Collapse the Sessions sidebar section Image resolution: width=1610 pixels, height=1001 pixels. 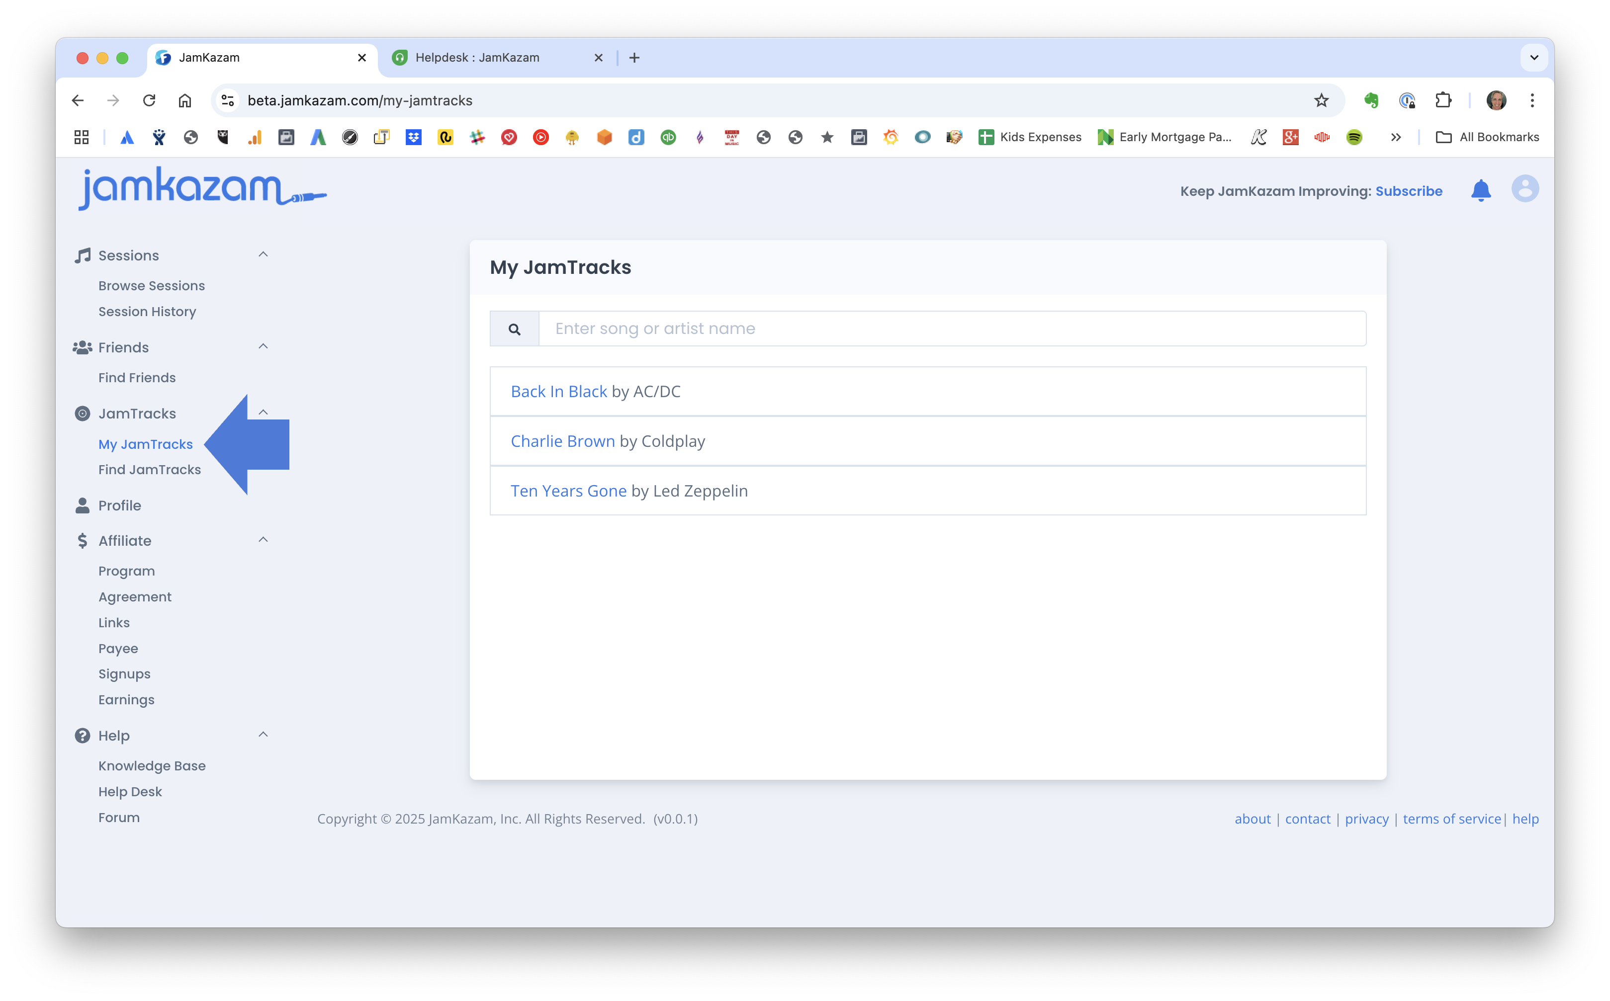pos(263,255)
